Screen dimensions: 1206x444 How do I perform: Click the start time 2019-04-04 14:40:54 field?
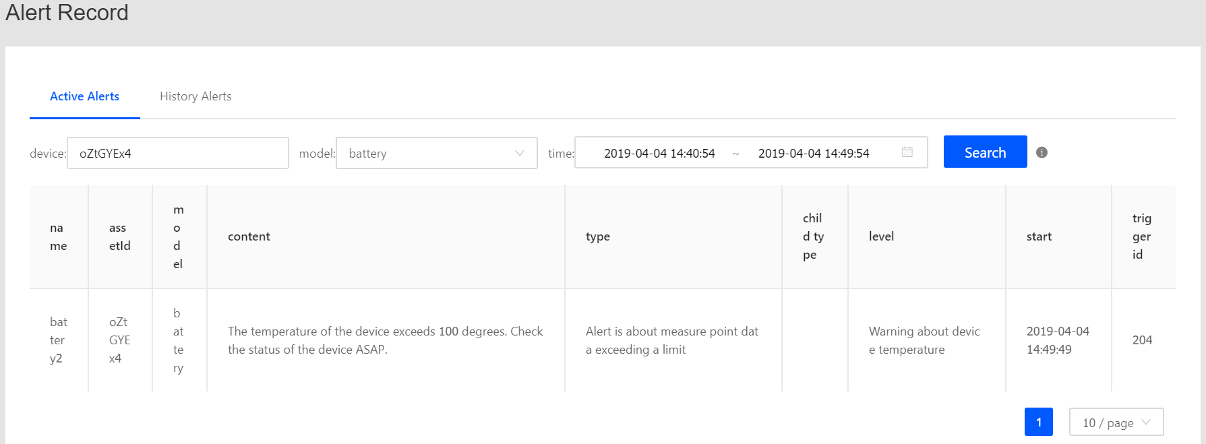click(659, 153)
